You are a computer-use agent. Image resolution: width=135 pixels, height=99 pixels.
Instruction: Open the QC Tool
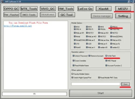coord(66,15)
